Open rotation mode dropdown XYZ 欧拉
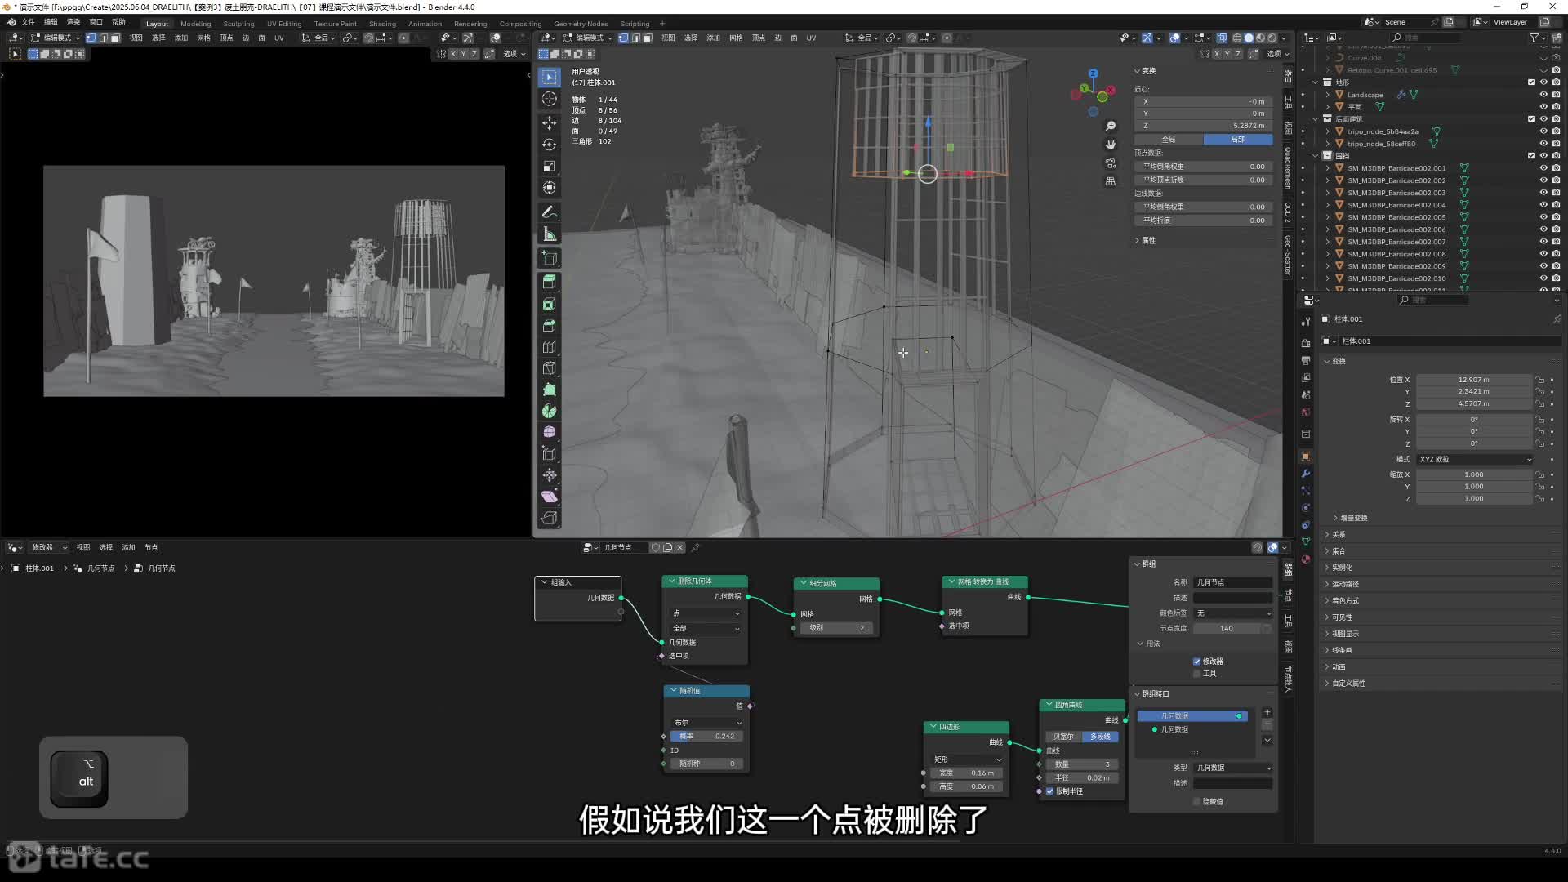This screenshot has width=1568, height=882. tap(1475, 460)
